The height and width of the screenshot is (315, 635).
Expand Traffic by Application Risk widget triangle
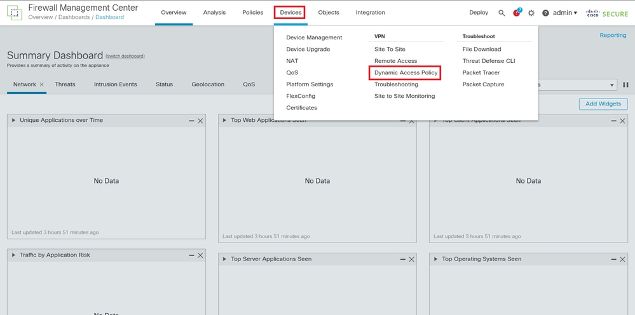[14, 255]
